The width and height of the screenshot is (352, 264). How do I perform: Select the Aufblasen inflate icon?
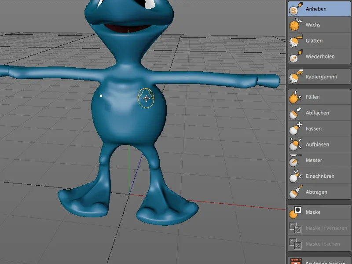coord(296,145)
